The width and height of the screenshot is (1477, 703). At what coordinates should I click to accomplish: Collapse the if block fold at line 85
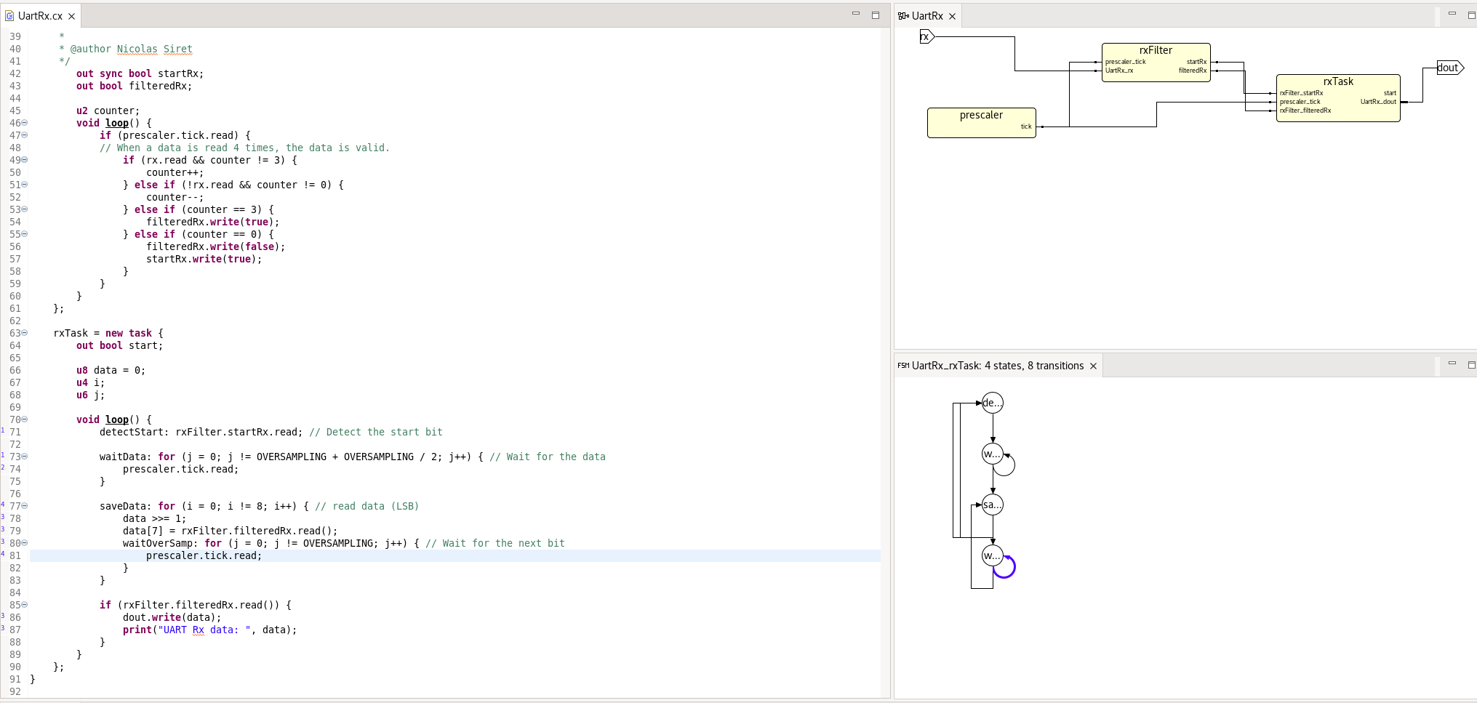tap(23, 604)
